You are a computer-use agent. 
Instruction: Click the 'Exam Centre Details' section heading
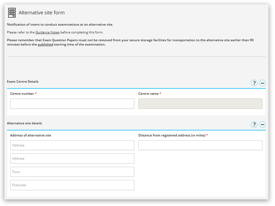23,82
